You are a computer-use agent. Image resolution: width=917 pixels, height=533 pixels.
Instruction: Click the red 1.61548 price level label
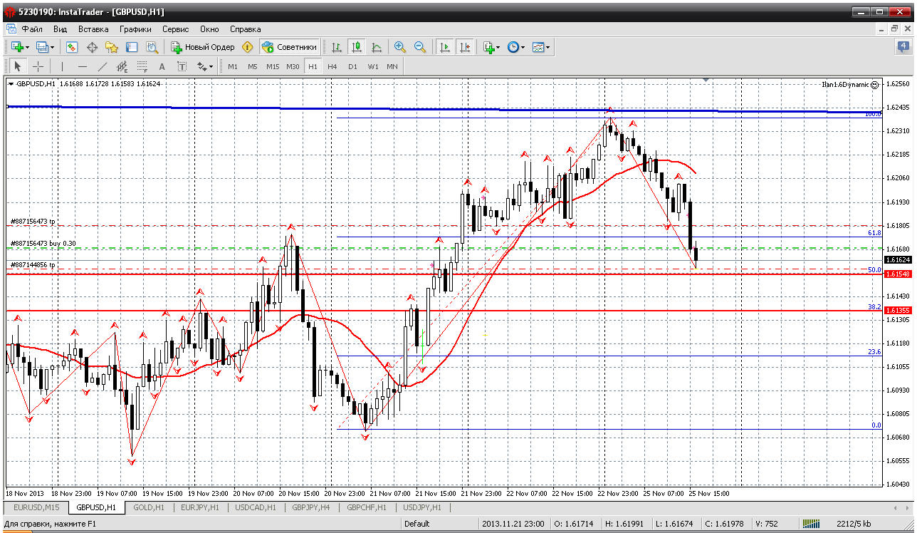point(897,273)
